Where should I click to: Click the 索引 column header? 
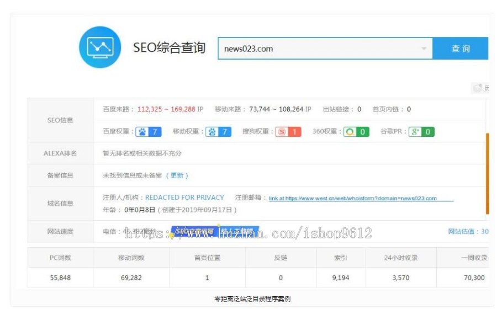pyautogui.click(x=341, y=258)
